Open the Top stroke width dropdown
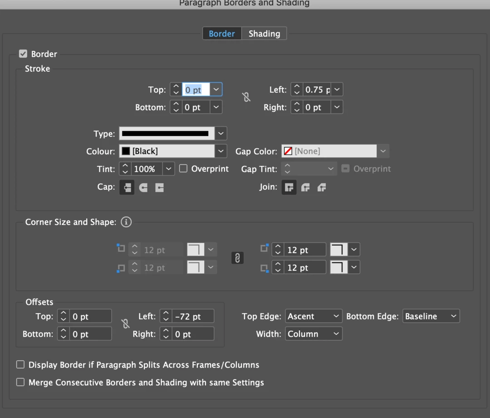The height and width of the screenshot is (418, 490). [x=216, y=89]
